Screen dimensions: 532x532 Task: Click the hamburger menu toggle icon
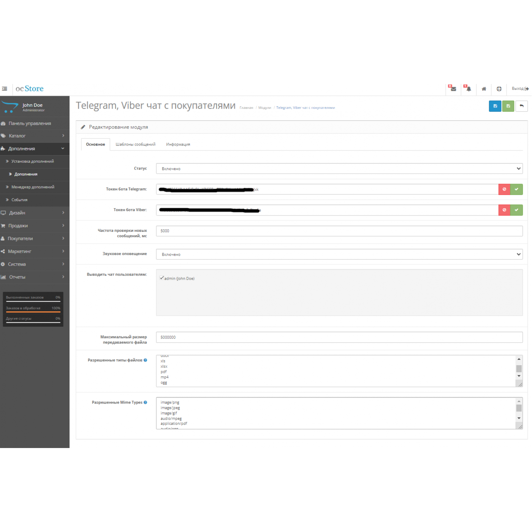pos(5,89)
